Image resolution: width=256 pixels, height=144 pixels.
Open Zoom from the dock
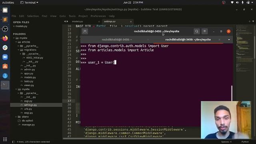[x=5, y=57]
